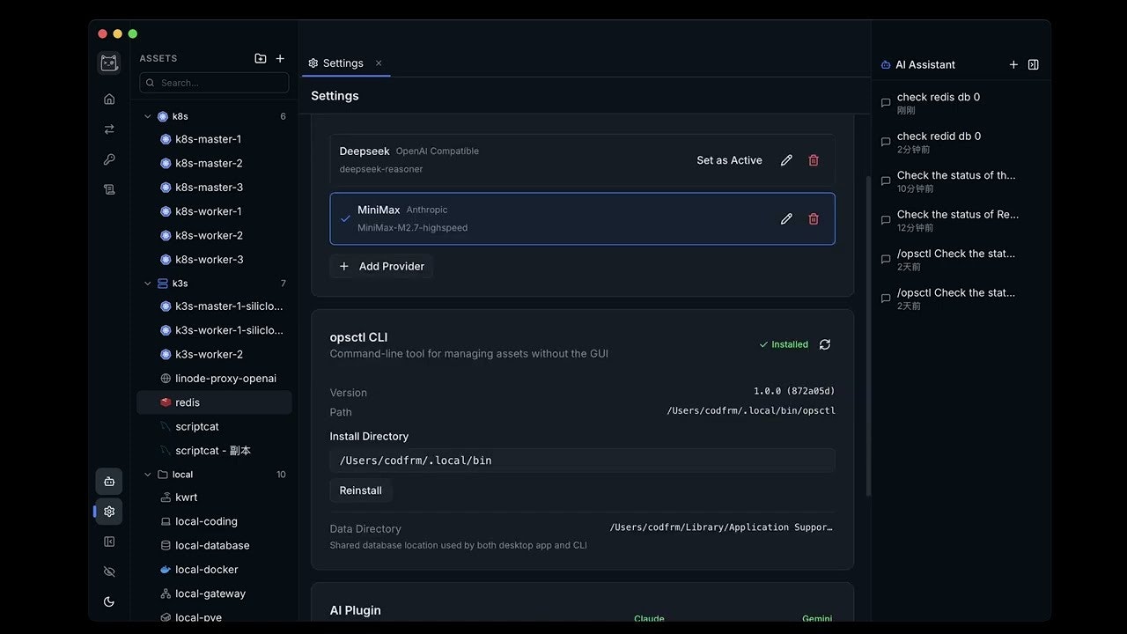Refresh opsctl CLI install status
The height and width of the screenshot is (634, 1127).
[x=825, y=344]
